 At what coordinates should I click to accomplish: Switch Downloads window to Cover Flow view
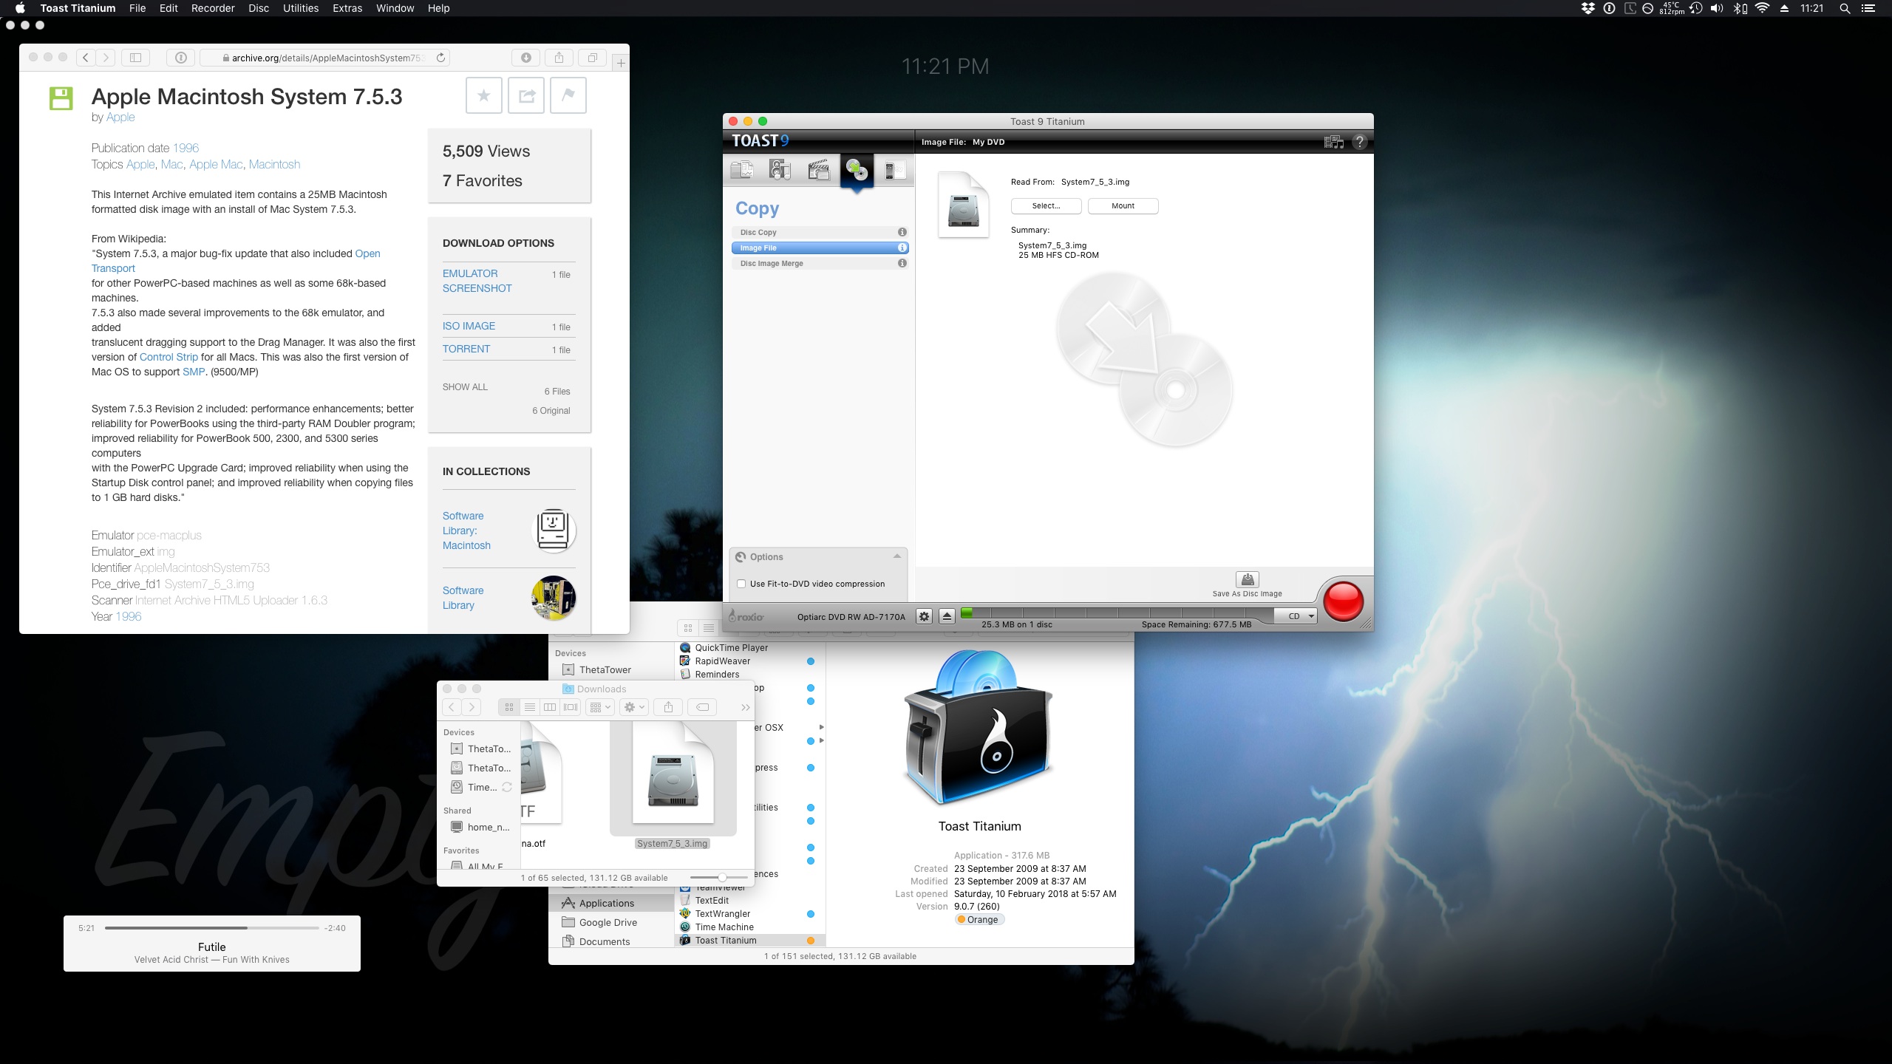coord(571,707)
